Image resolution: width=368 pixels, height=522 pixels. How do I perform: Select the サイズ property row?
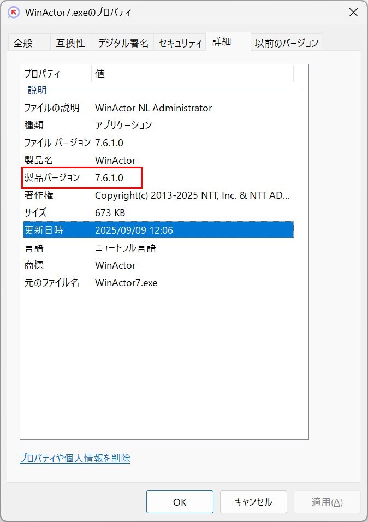158,213
